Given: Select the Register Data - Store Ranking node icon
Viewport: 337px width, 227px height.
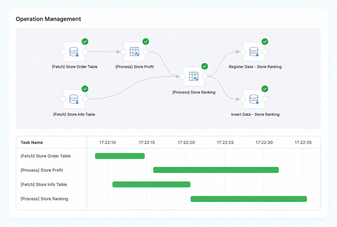Looking at the screenshot, I should tap(254, 52).
